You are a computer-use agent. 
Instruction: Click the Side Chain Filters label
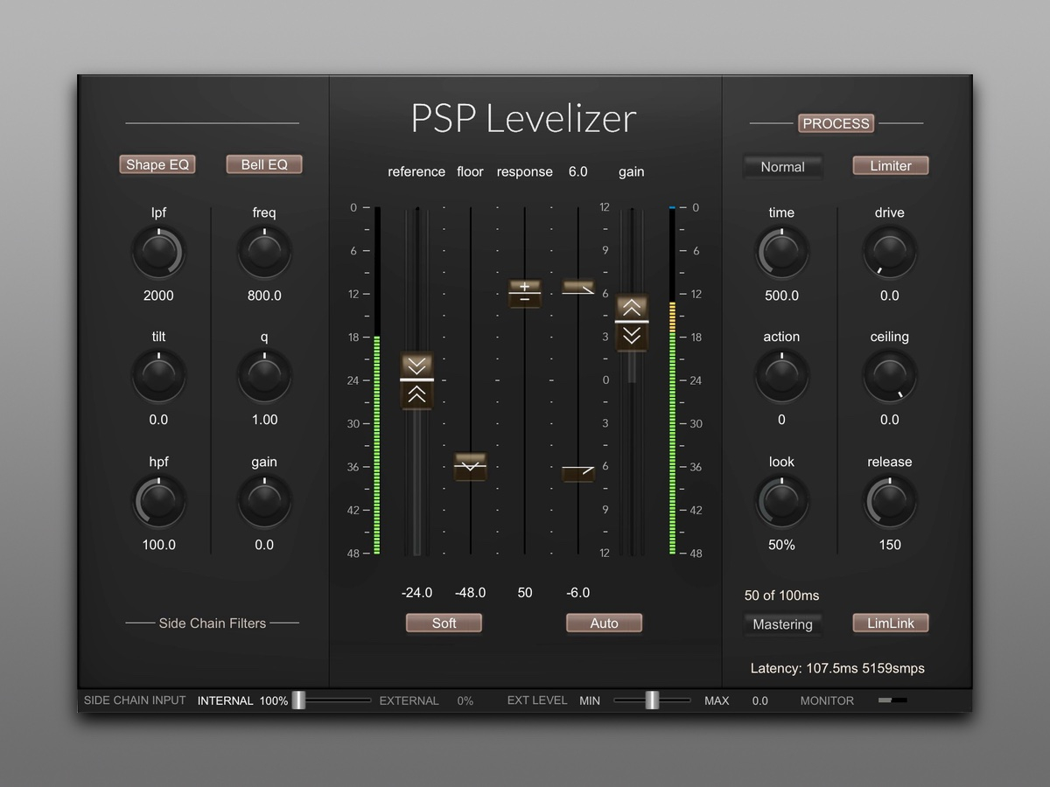pos(212,623)
